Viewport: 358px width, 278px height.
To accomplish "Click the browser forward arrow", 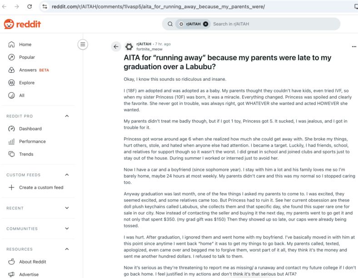I will [x=17, y=7].
